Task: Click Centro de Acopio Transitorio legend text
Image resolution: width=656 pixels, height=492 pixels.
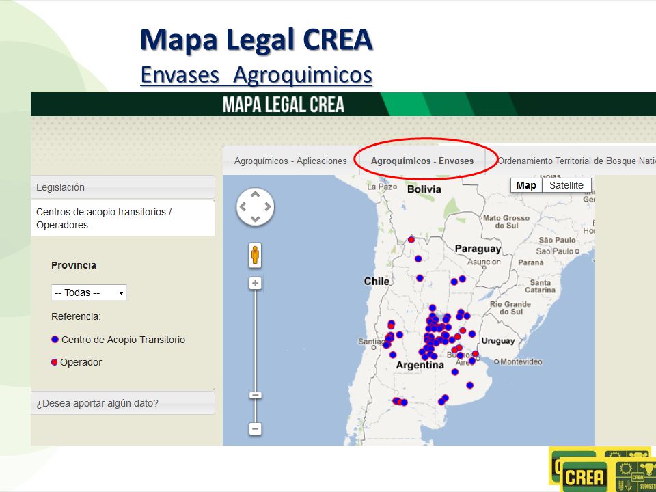Action: tap(123, 340)
